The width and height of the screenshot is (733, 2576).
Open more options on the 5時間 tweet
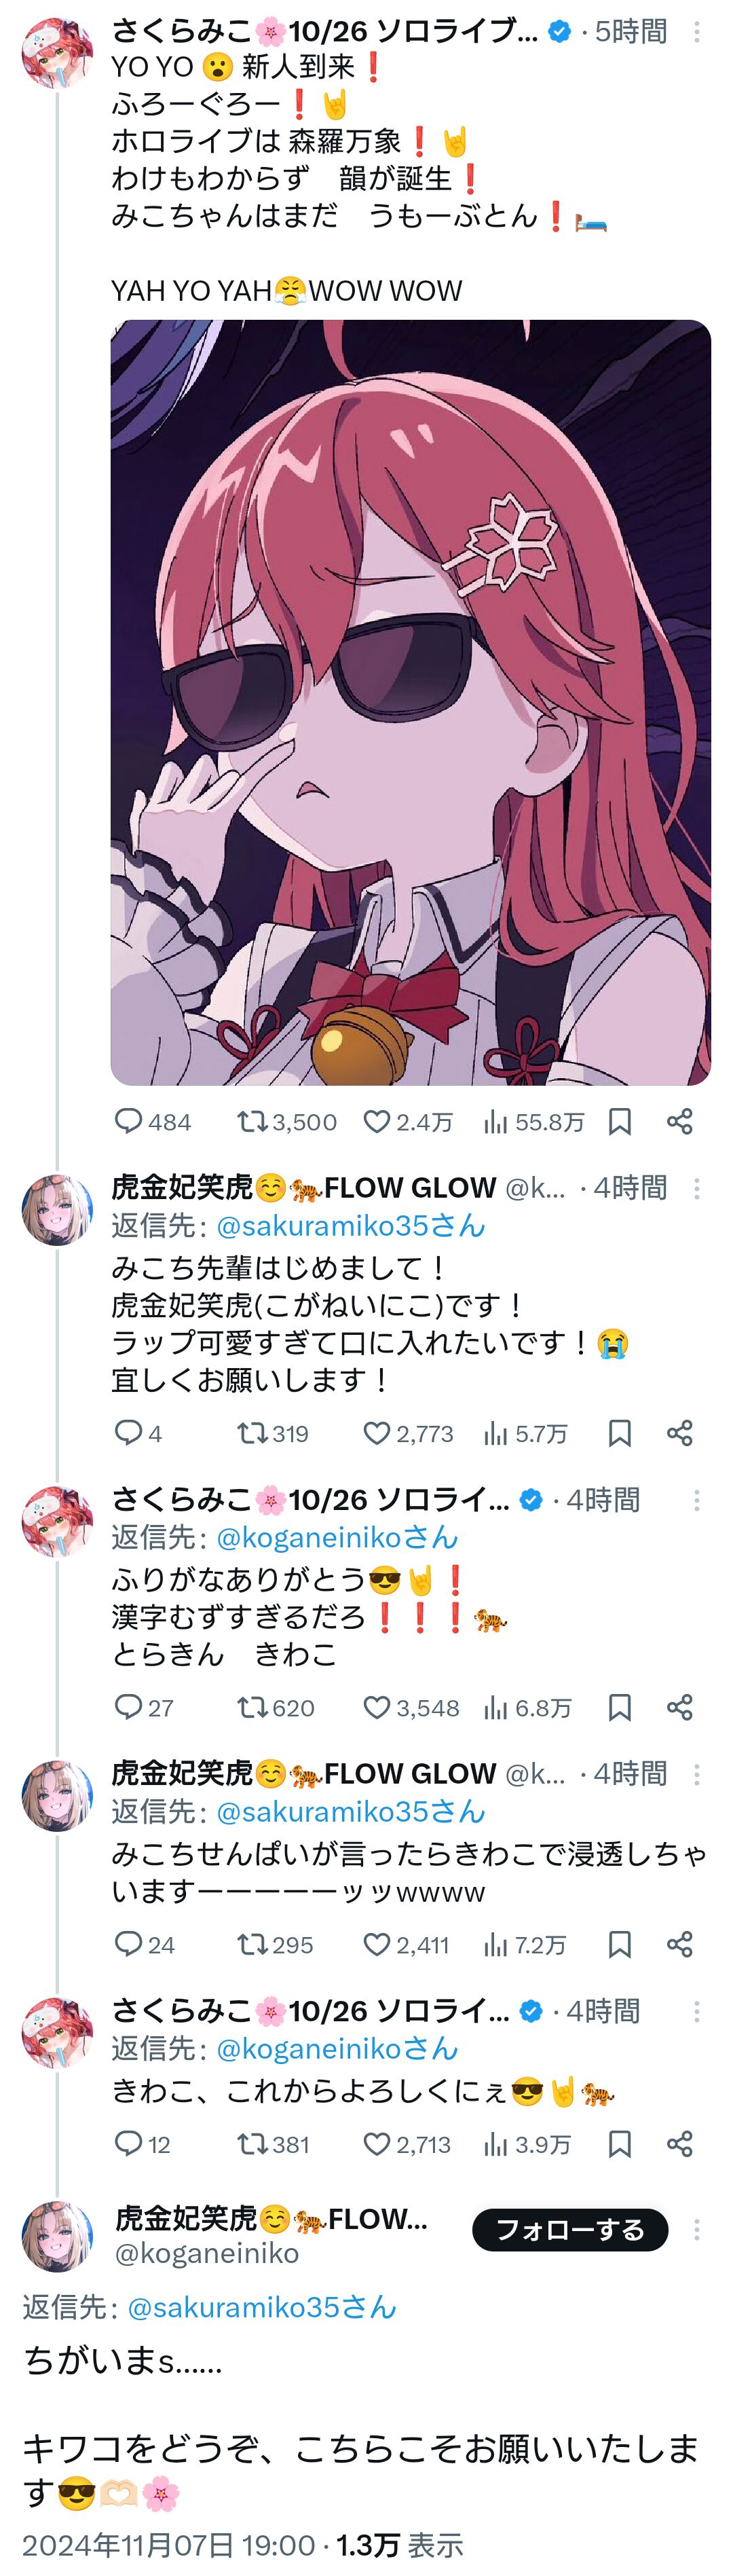[x=697, y=32]
